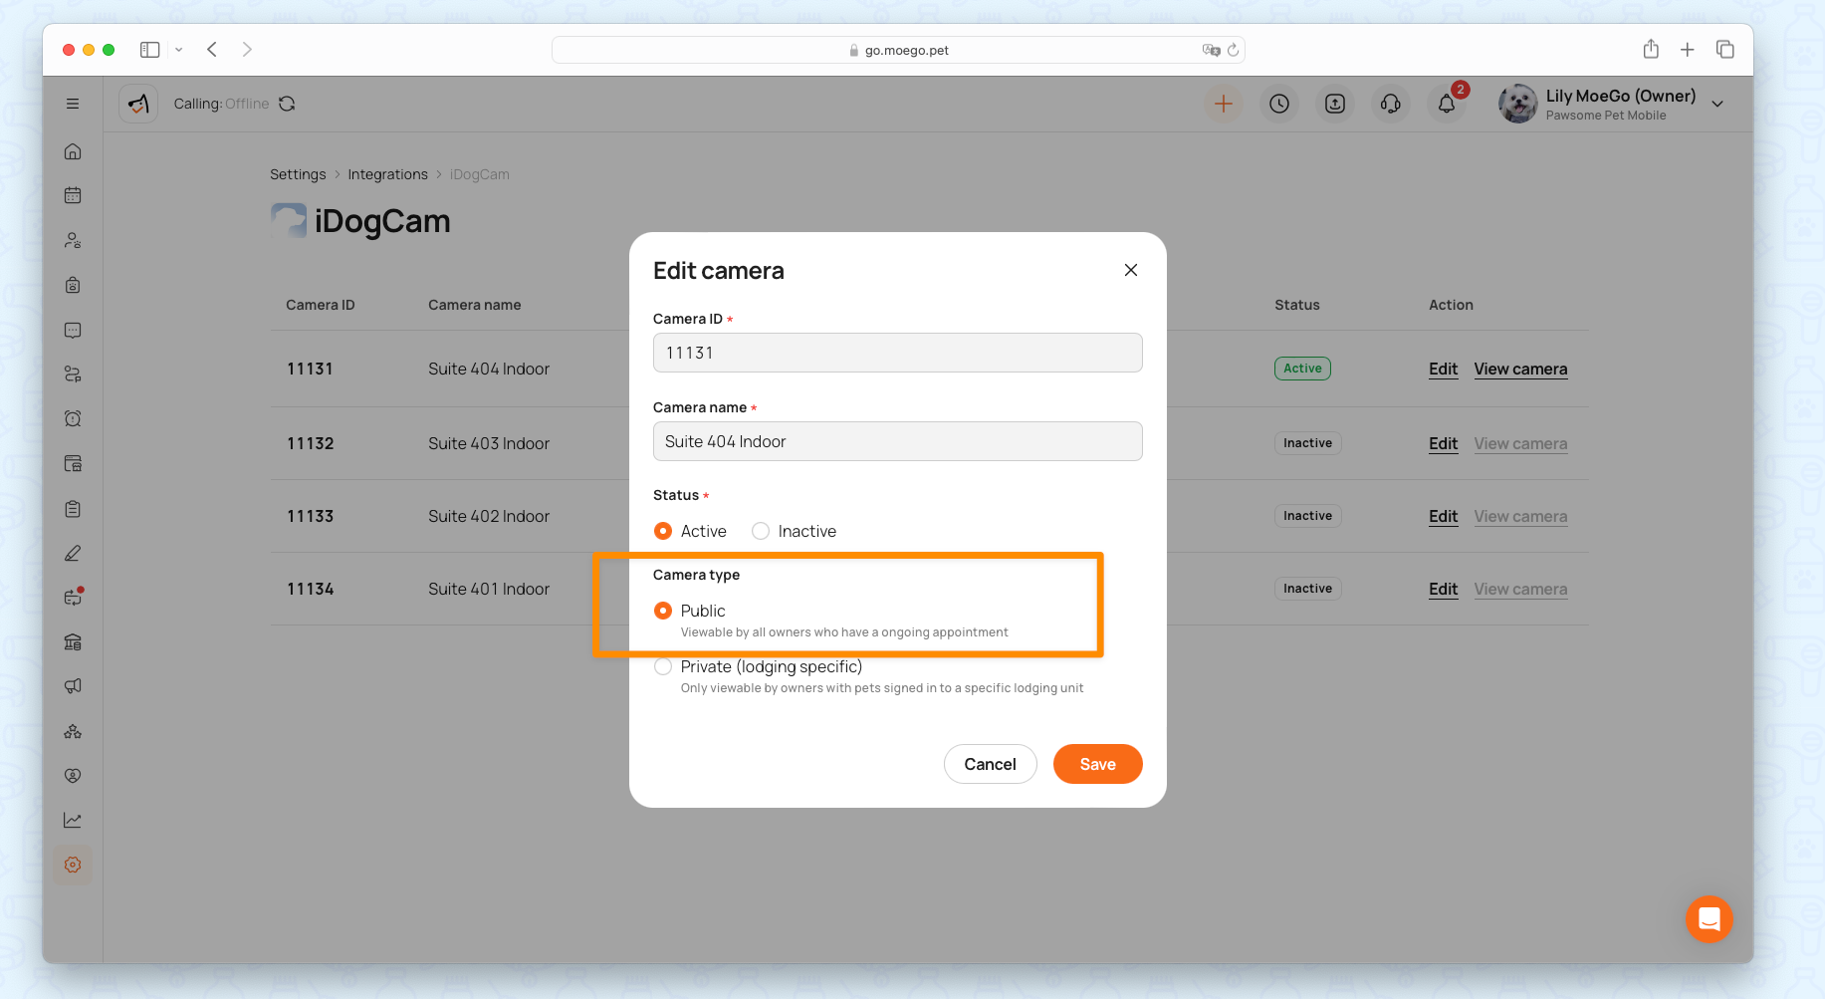The width and height of the screenshot is (1825, 999).
Task: Click the Safari address bar
Action: tap(898, 50)
